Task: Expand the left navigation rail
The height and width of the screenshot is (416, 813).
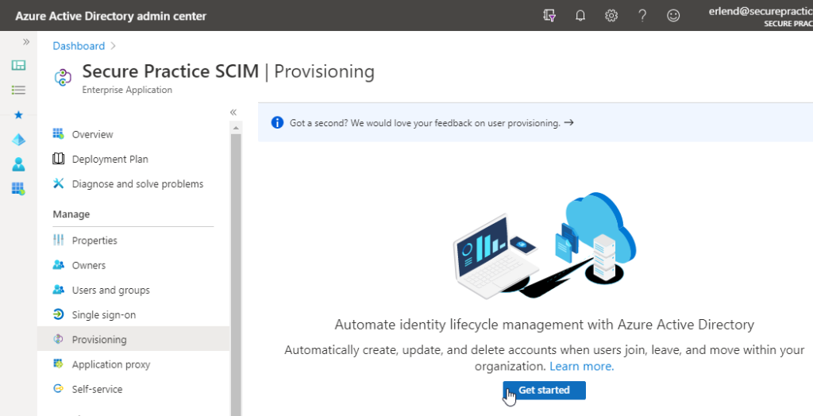Action: pos(25,41)
